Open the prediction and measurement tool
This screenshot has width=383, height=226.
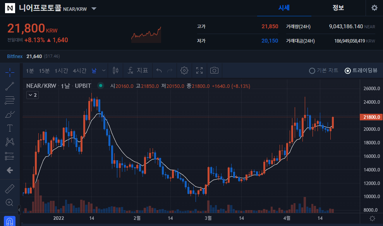tap(10, 156)
